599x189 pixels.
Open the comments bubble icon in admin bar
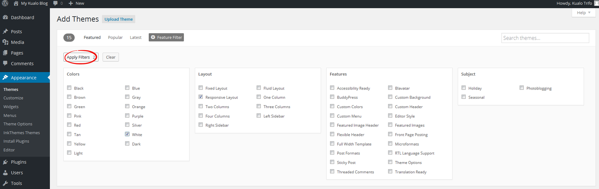click(x=55, y=3)
